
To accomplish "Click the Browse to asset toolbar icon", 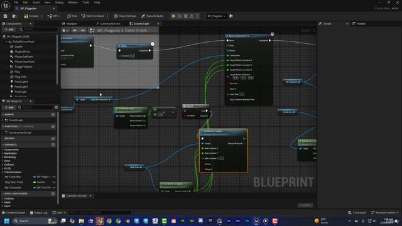I will click(x=14, y=16).
